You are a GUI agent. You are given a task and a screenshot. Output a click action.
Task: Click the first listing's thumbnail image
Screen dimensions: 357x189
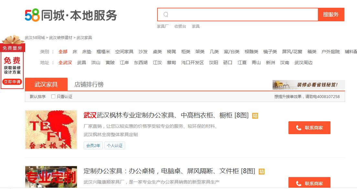[x=50, y=130]
